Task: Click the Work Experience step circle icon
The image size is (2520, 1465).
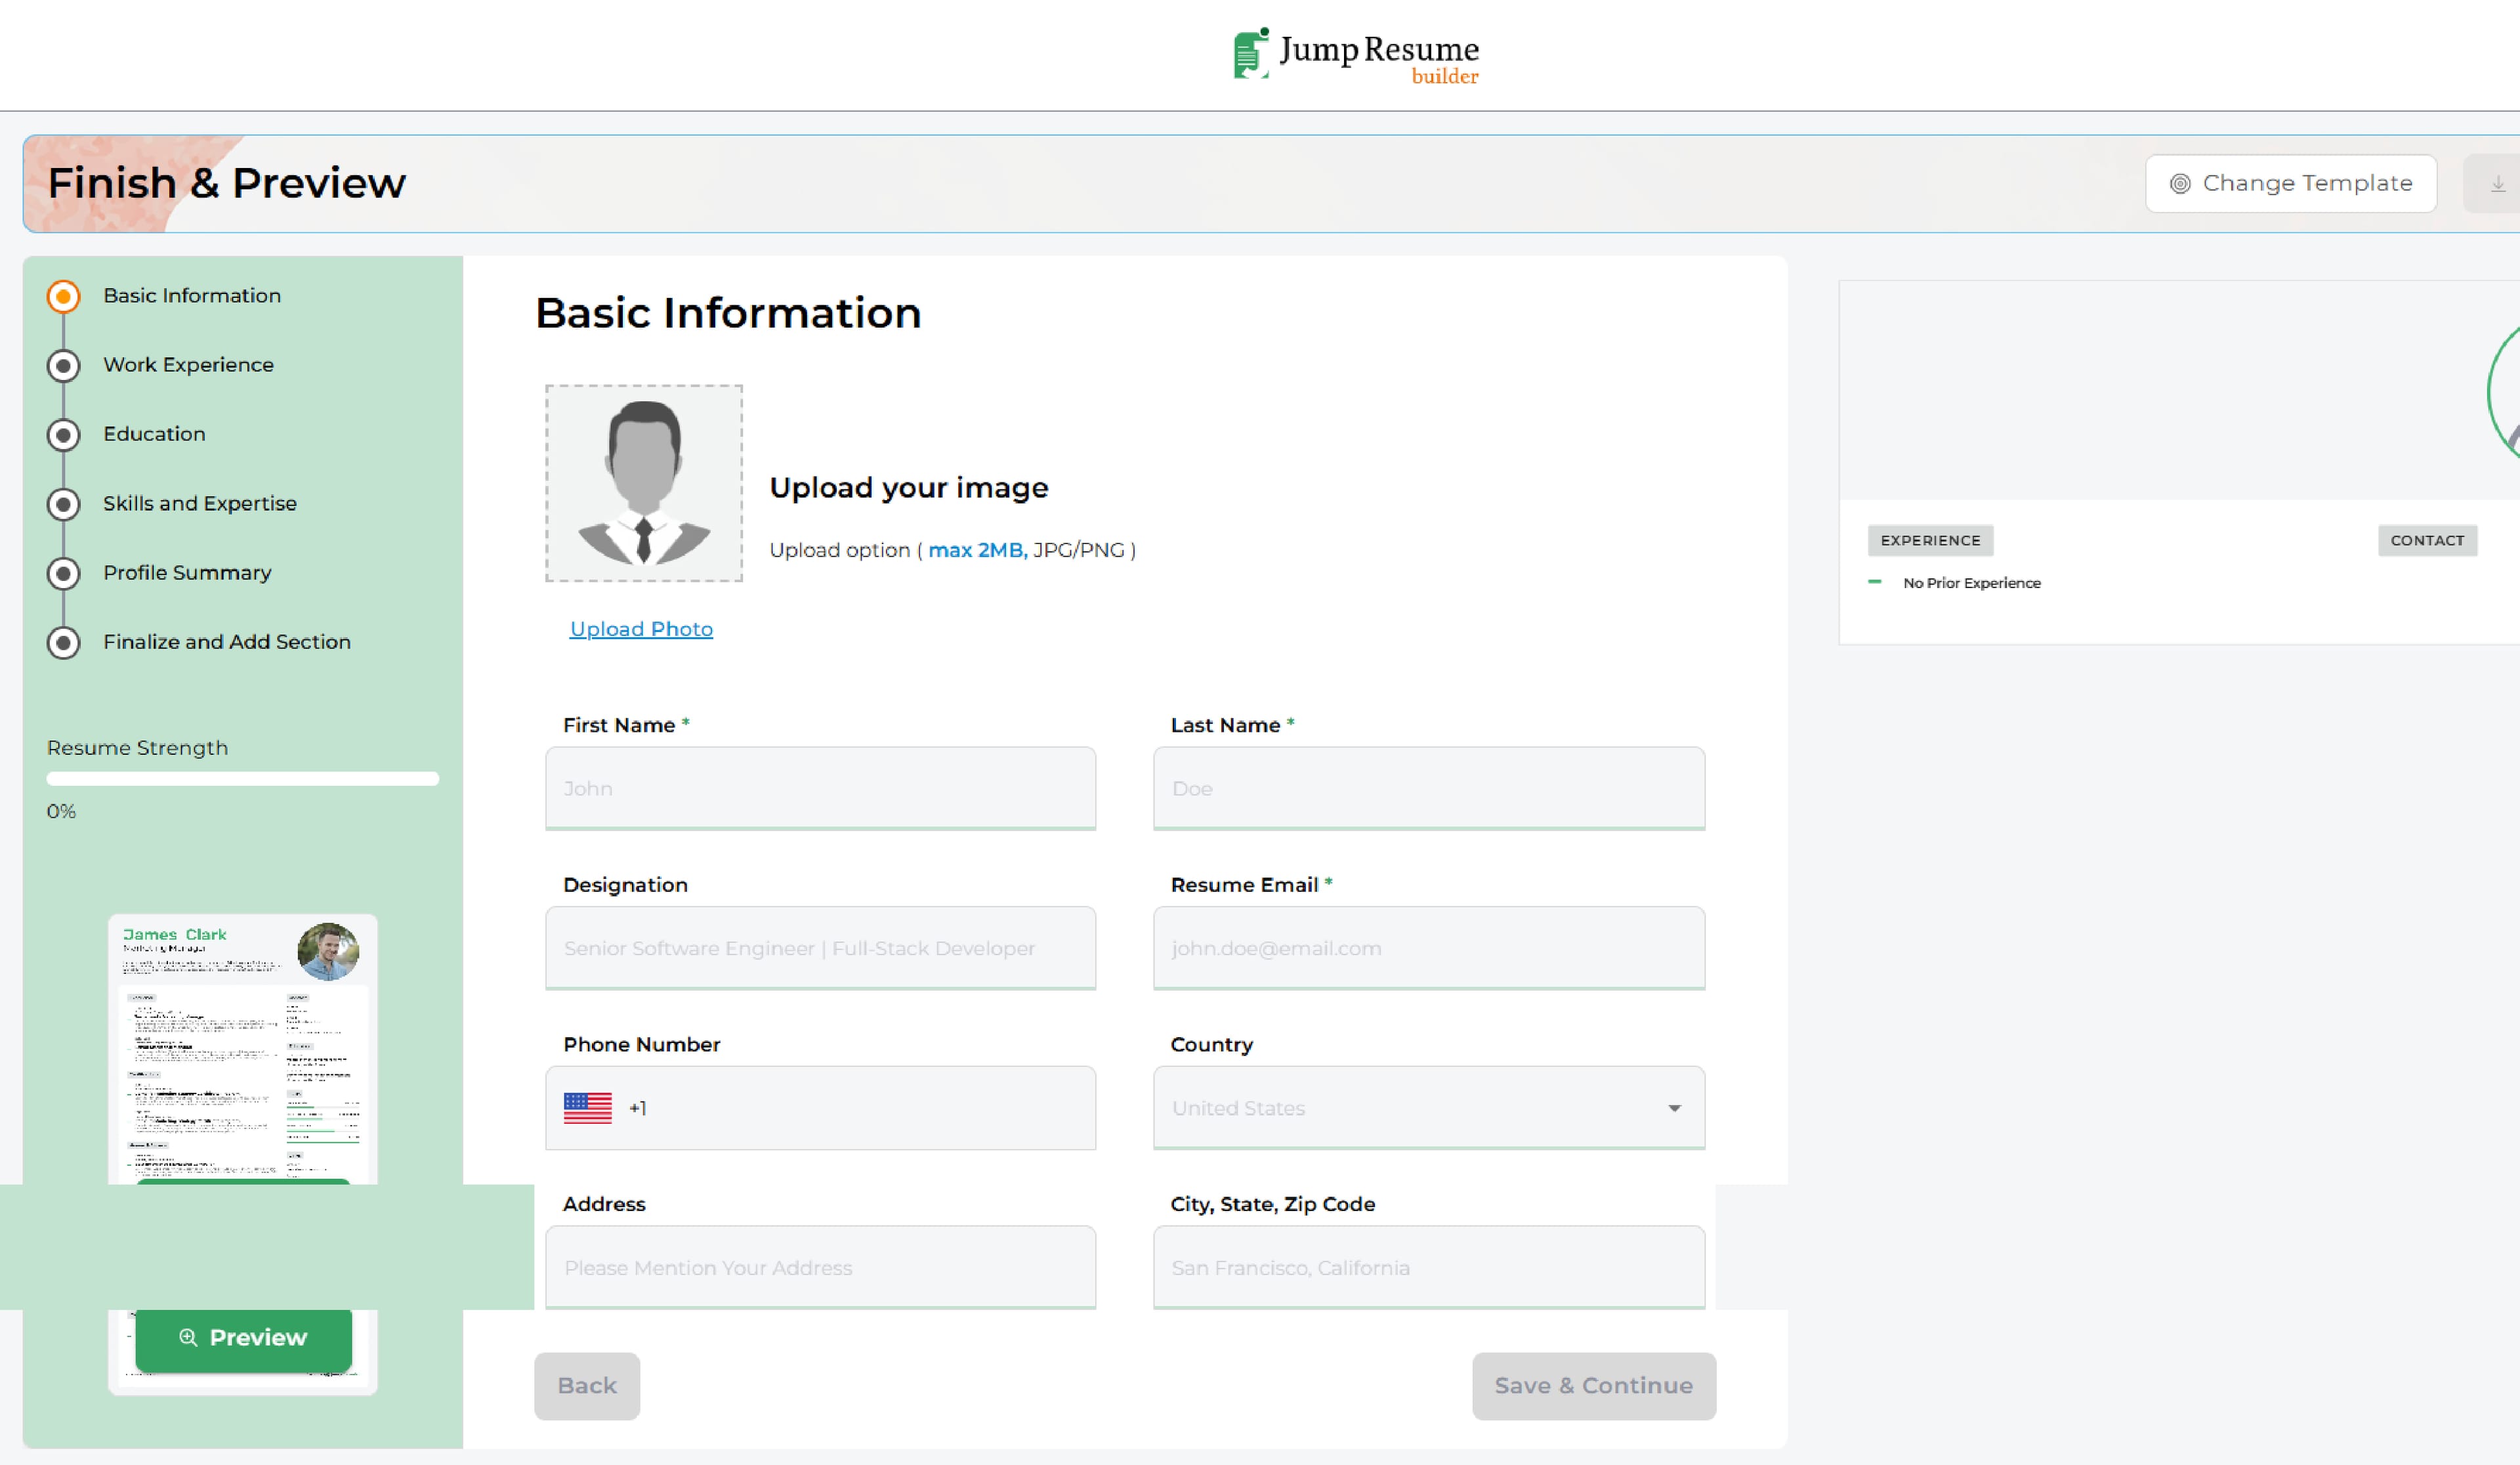Action: pyautogui.click(x=64, y=365)
